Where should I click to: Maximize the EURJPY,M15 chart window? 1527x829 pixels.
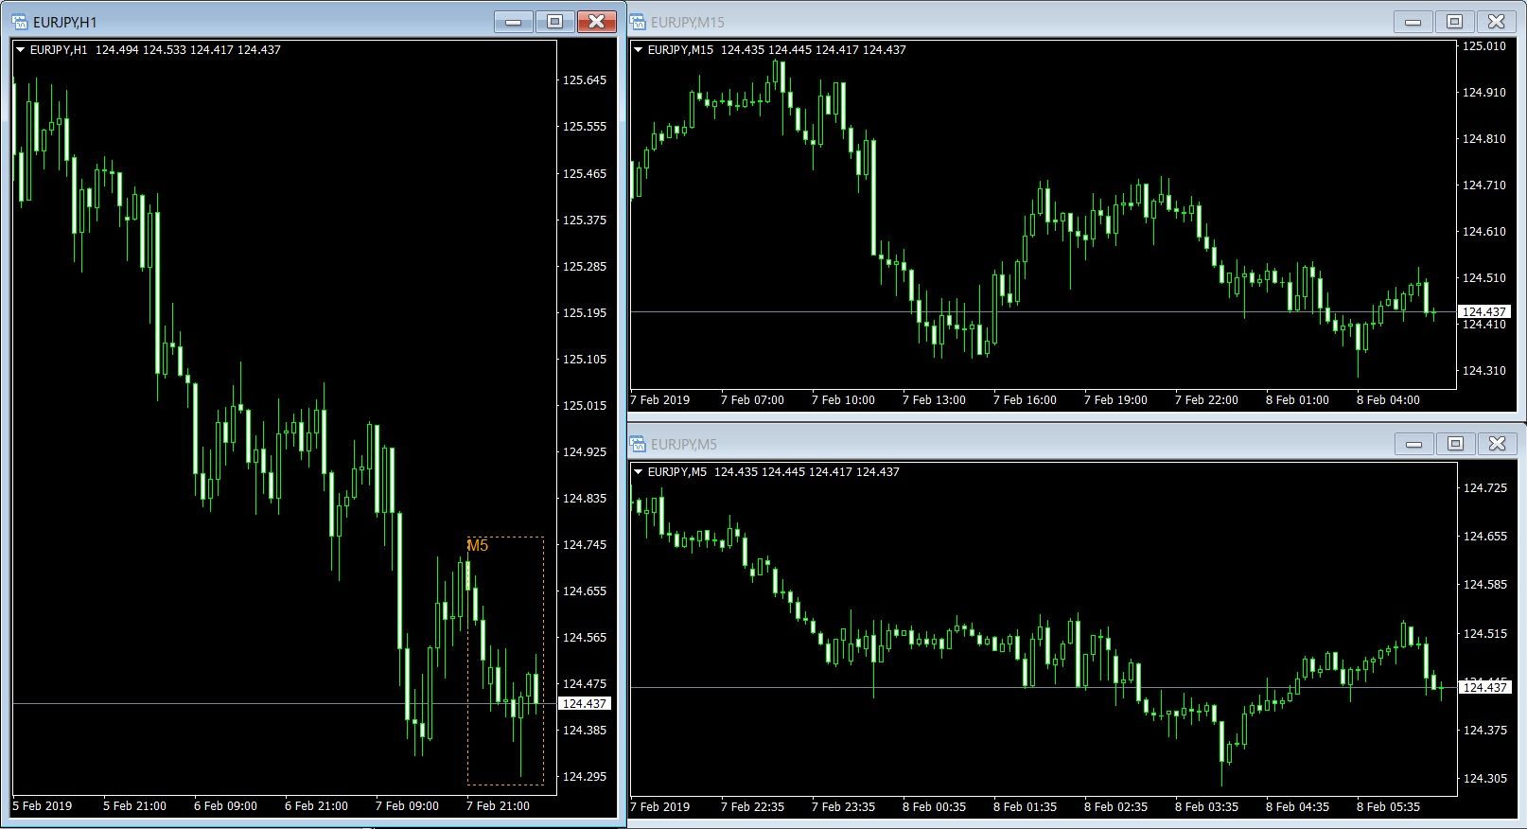[1455, 22]
